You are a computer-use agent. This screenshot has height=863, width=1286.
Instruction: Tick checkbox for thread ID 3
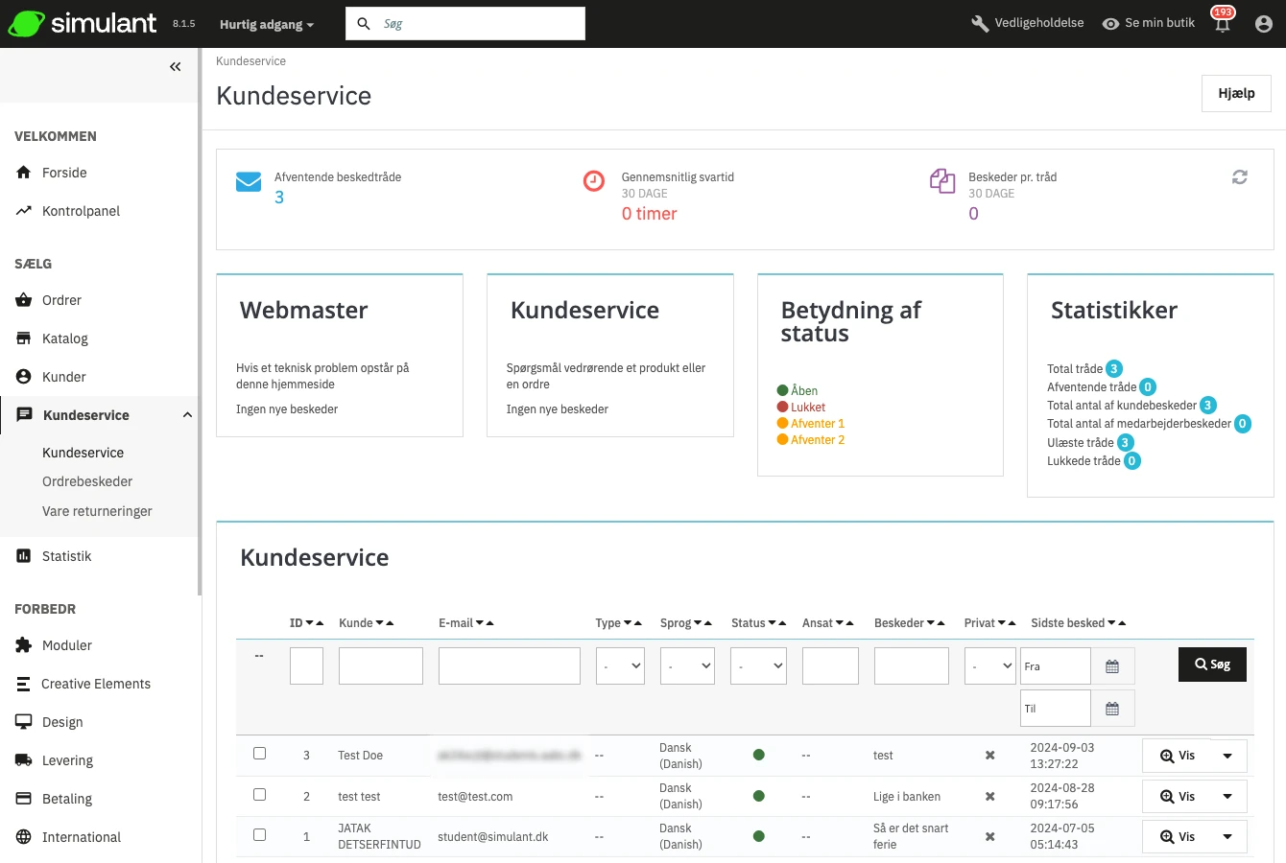[259, 754]
